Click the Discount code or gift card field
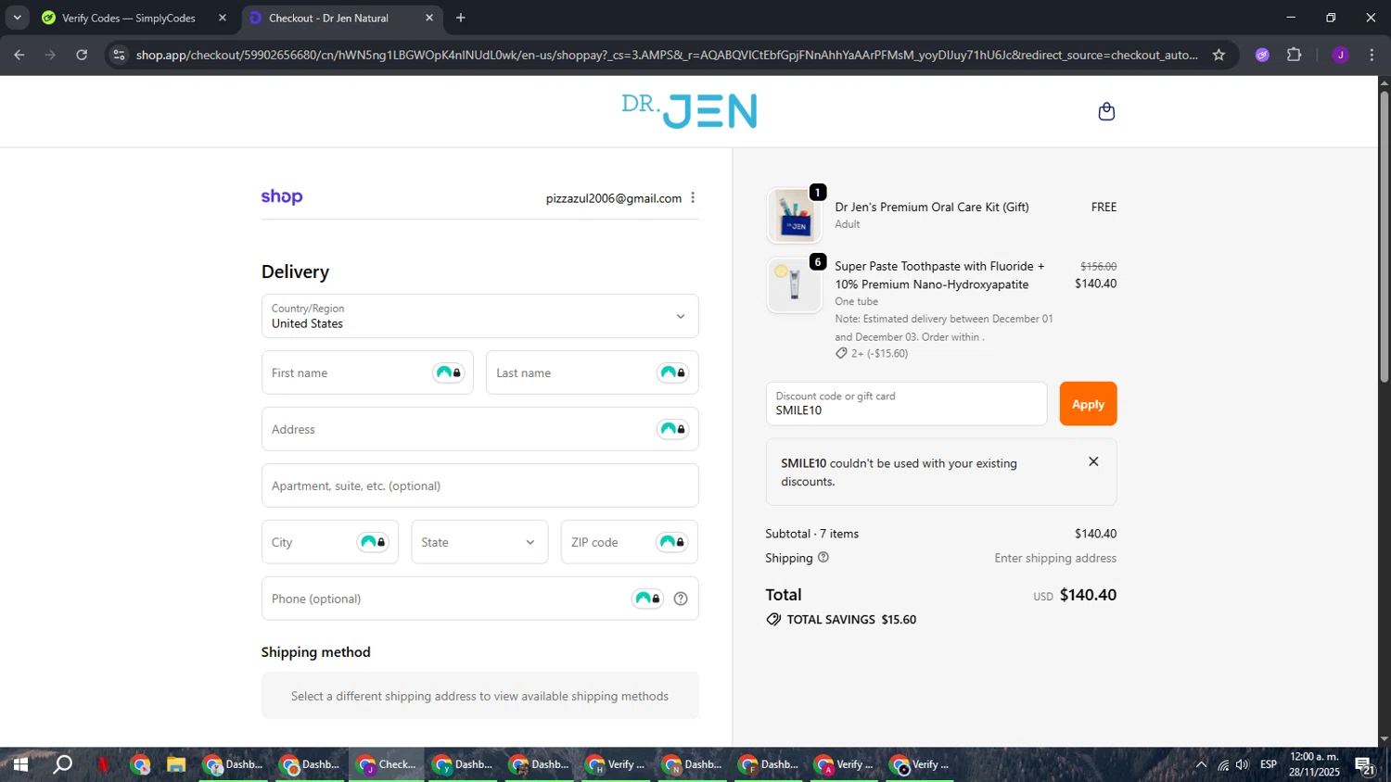 906,404
